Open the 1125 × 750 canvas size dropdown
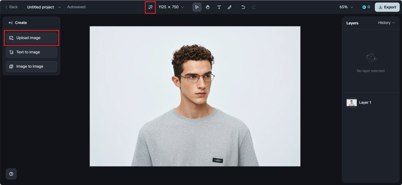 click(171, 7)
